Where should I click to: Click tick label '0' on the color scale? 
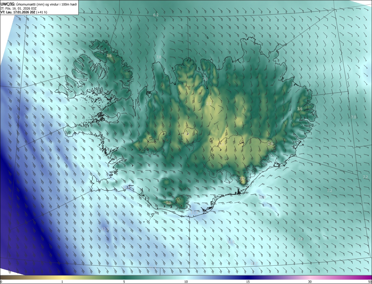click(1, 282)
